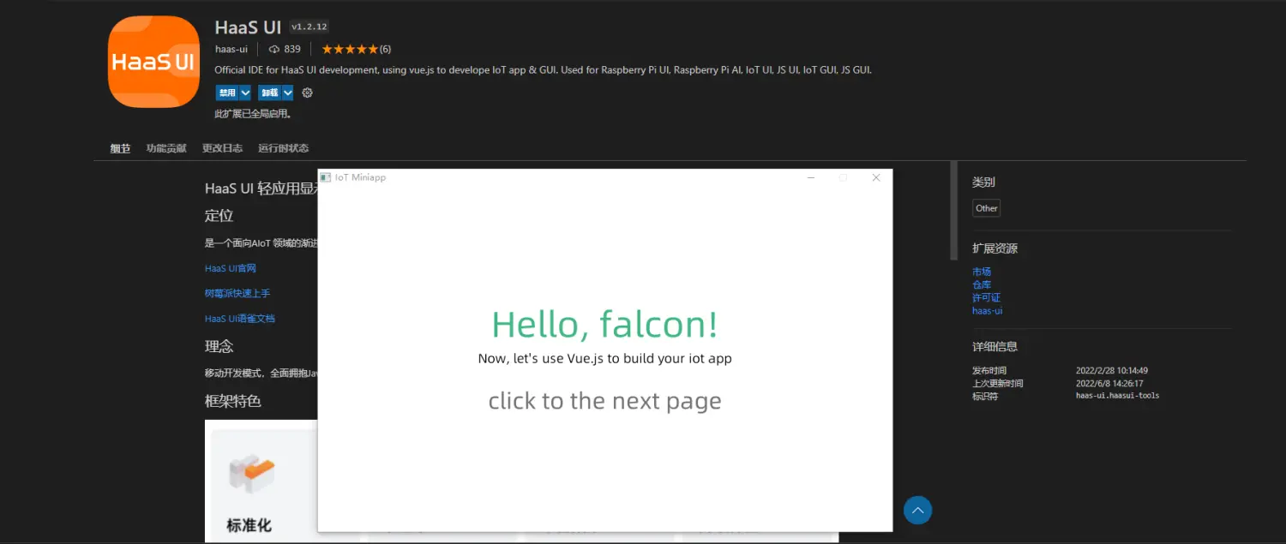Screen dimensions: 1286x544
Task: Click the 详细信息 heading
Action: point(995,346)
